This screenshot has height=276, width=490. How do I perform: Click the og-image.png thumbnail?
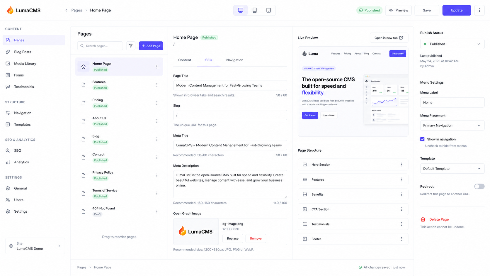(x=196, y=231)
